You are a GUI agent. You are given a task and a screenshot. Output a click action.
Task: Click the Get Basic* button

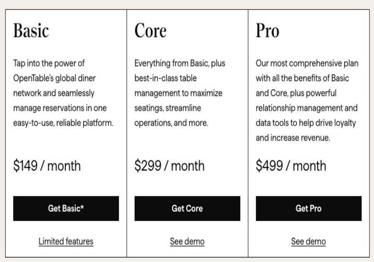66,208
